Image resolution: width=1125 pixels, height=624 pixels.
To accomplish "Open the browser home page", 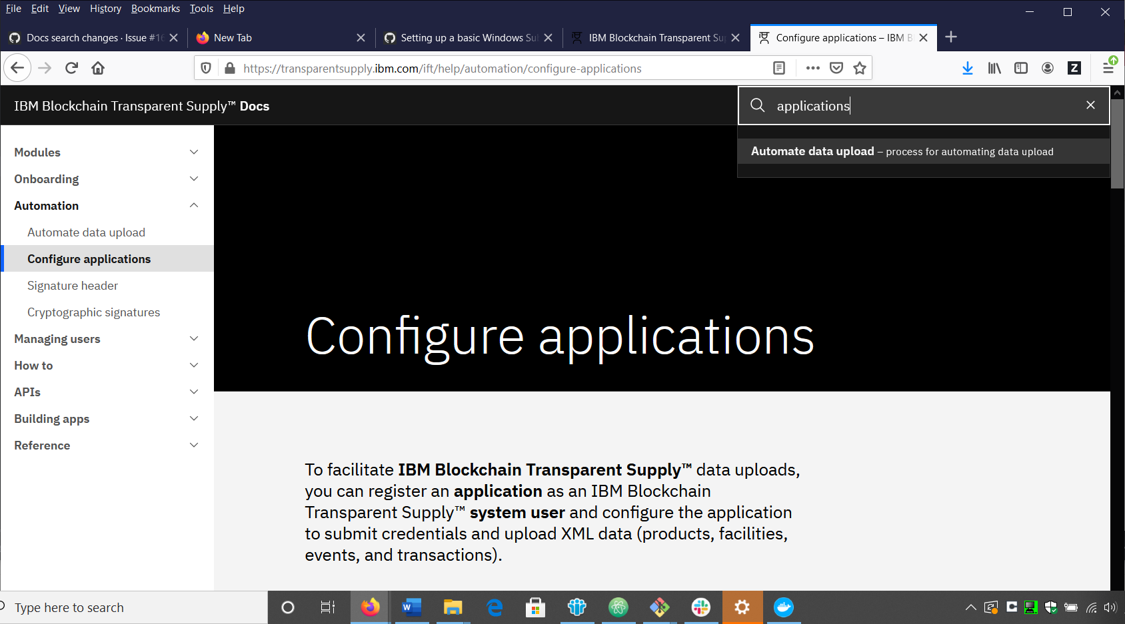I will pyautogui.click(x=98, y=68).
